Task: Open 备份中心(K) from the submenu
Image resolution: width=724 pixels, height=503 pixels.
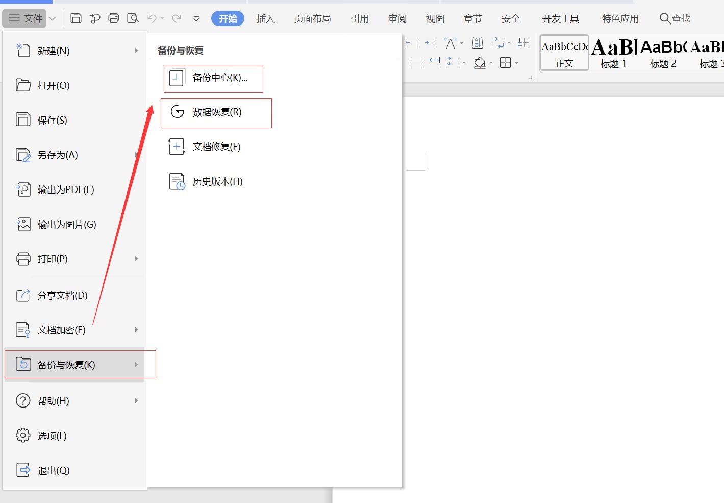Action: pos(213,79)
